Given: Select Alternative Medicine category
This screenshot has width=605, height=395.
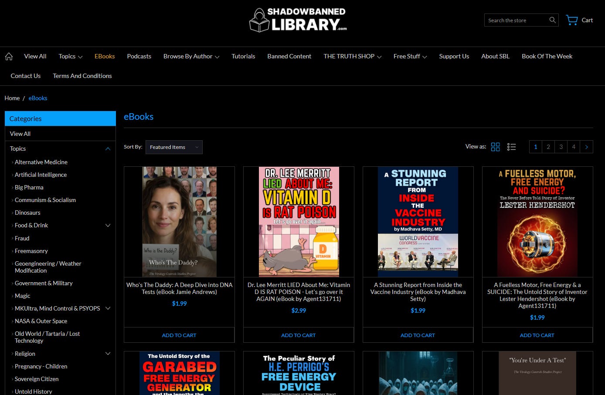Looking at the screenshot, I should point(41,162).
